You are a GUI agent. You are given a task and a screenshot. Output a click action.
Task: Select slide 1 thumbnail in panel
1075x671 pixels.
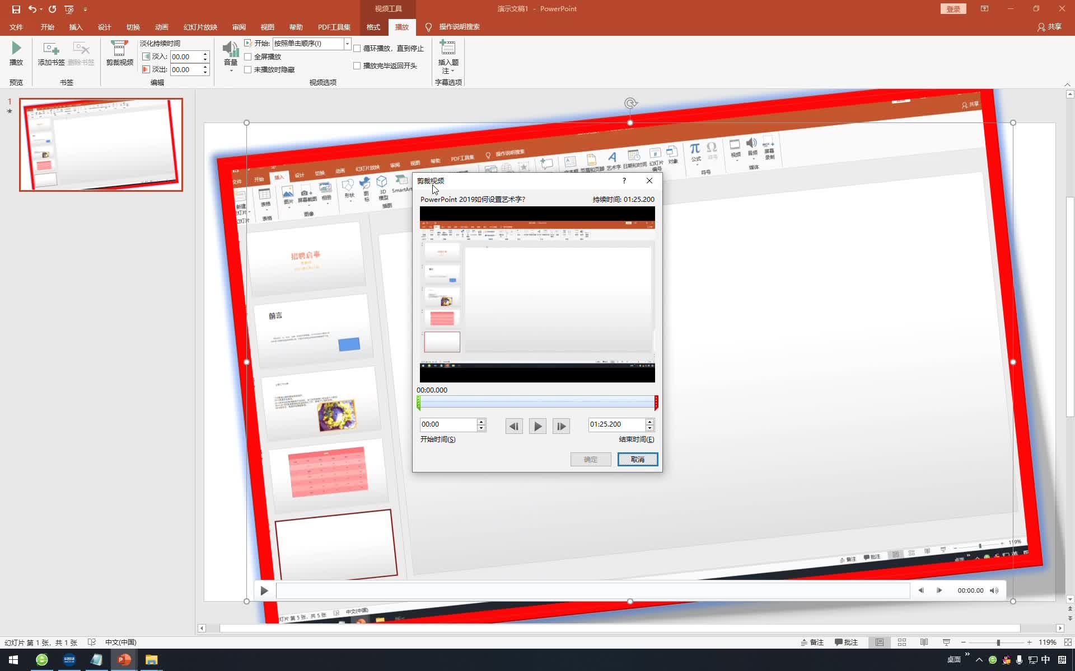[101, 145]
